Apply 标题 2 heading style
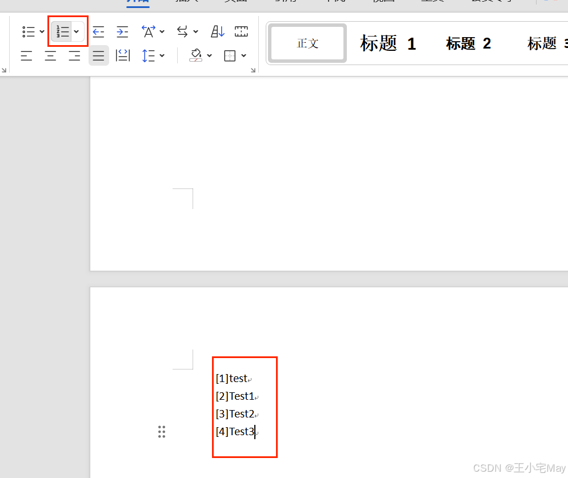The height and width of the screenshot is (478, 568). [x=469, y=43]
